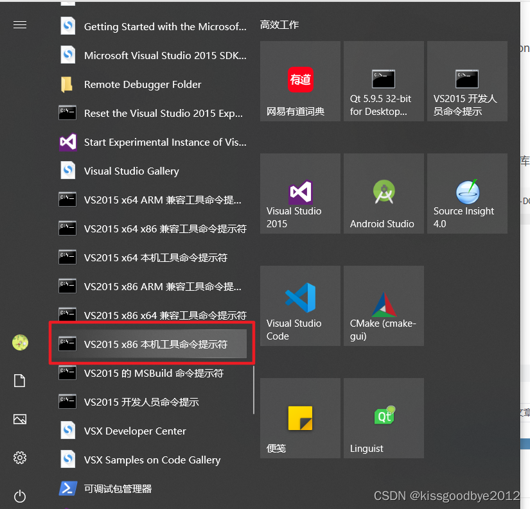Select VS2015 x64 本机工具命令提示符 entry
530x509 pixels.
pos(152,257)
